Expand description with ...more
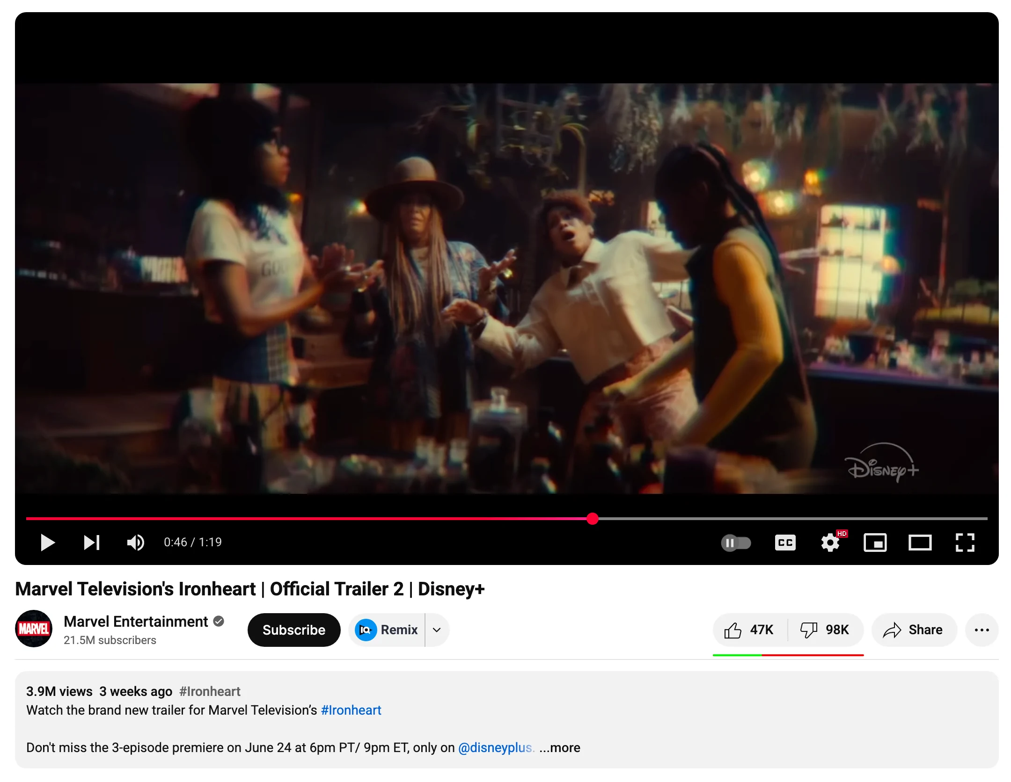Viewport: 1011px width, 782px height. coord(560,747)
